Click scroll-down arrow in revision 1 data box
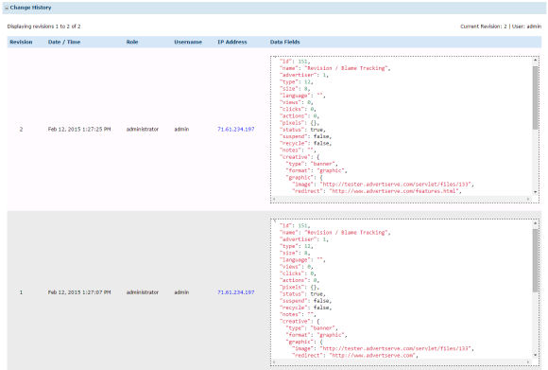This screenshot has height=370, width=548. [x=535, y=355]
